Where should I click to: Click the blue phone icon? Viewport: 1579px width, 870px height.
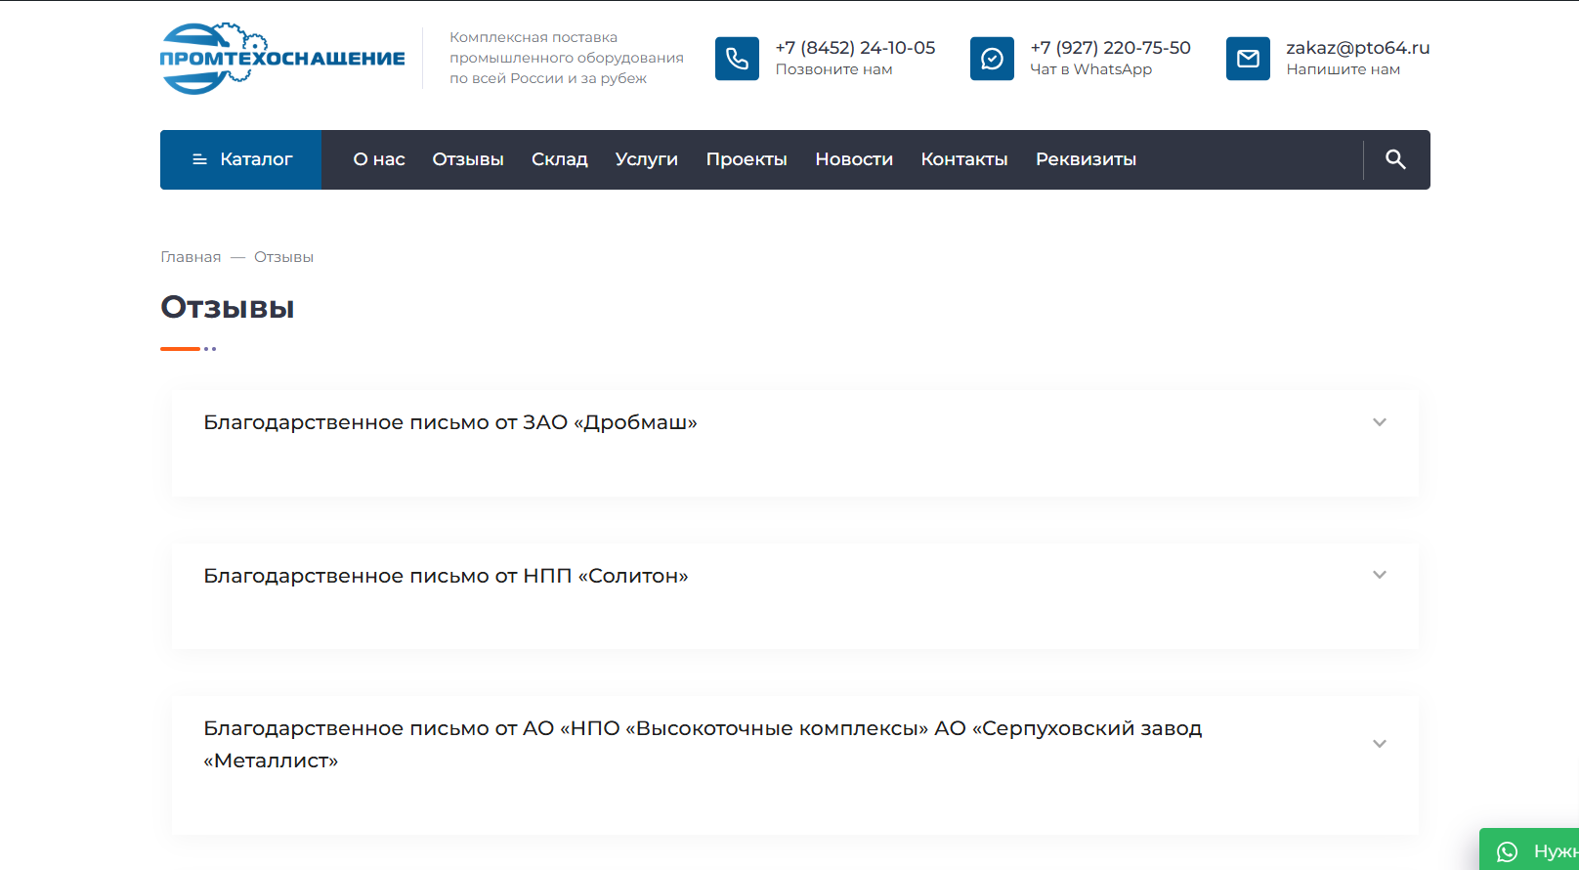737,59
